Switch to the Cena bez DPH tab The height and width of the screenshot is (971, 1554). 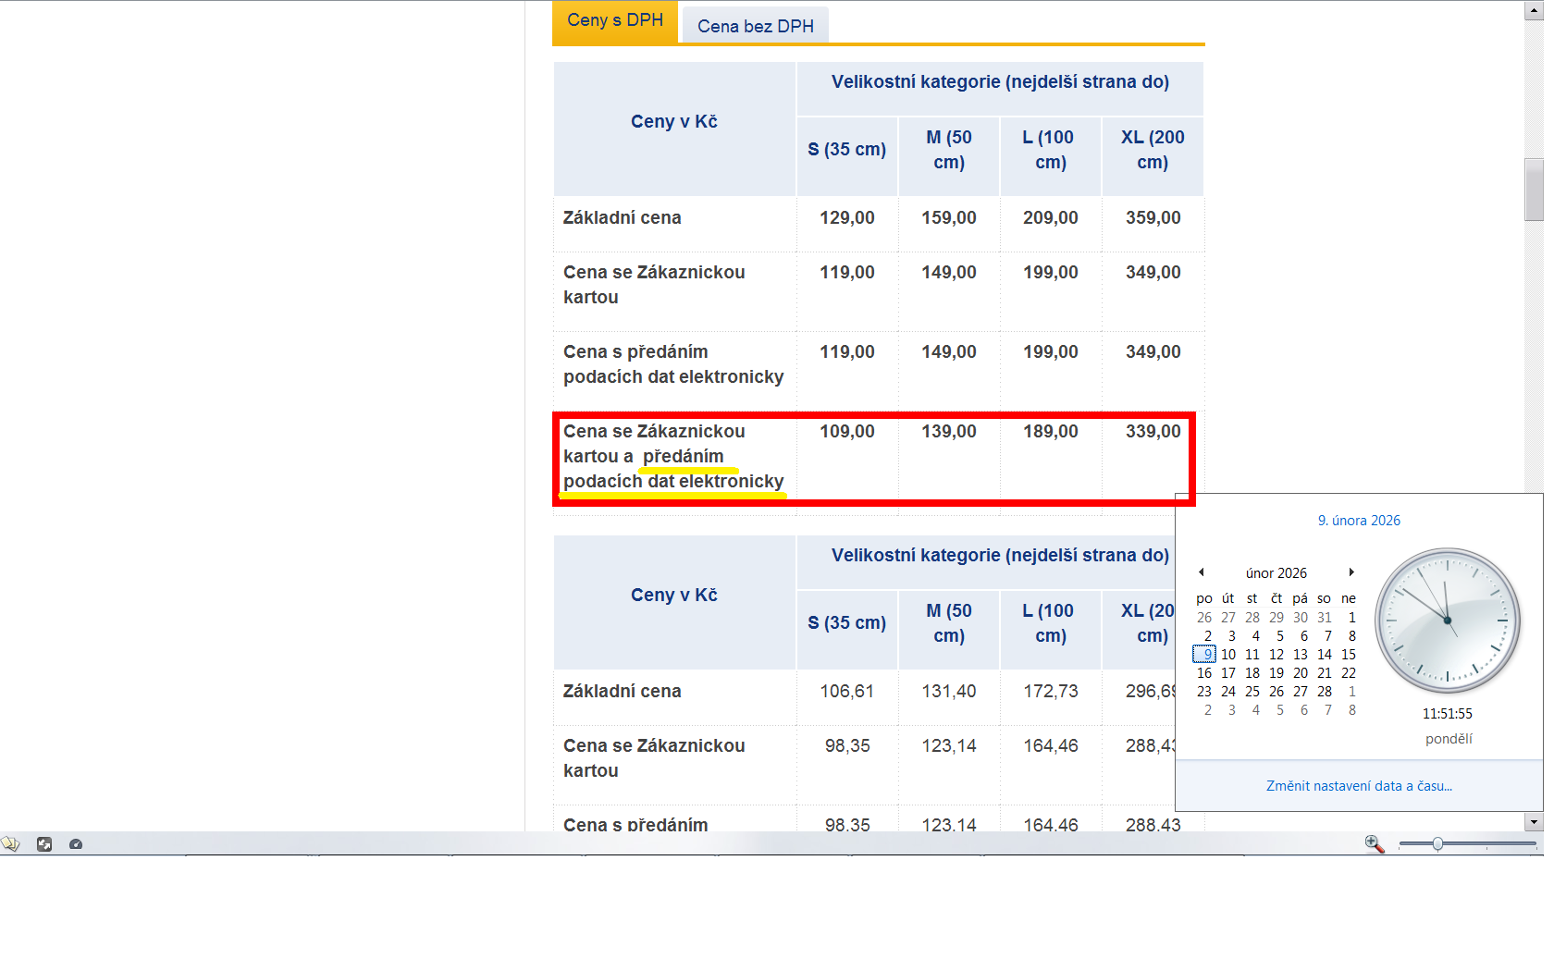[x=755, y=26]
